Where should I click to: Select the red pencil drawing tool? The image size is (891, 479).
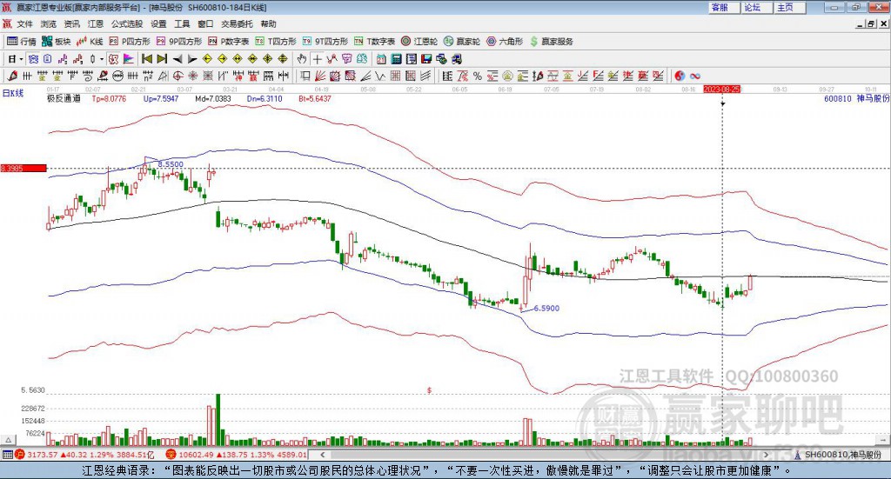(12, 76)
